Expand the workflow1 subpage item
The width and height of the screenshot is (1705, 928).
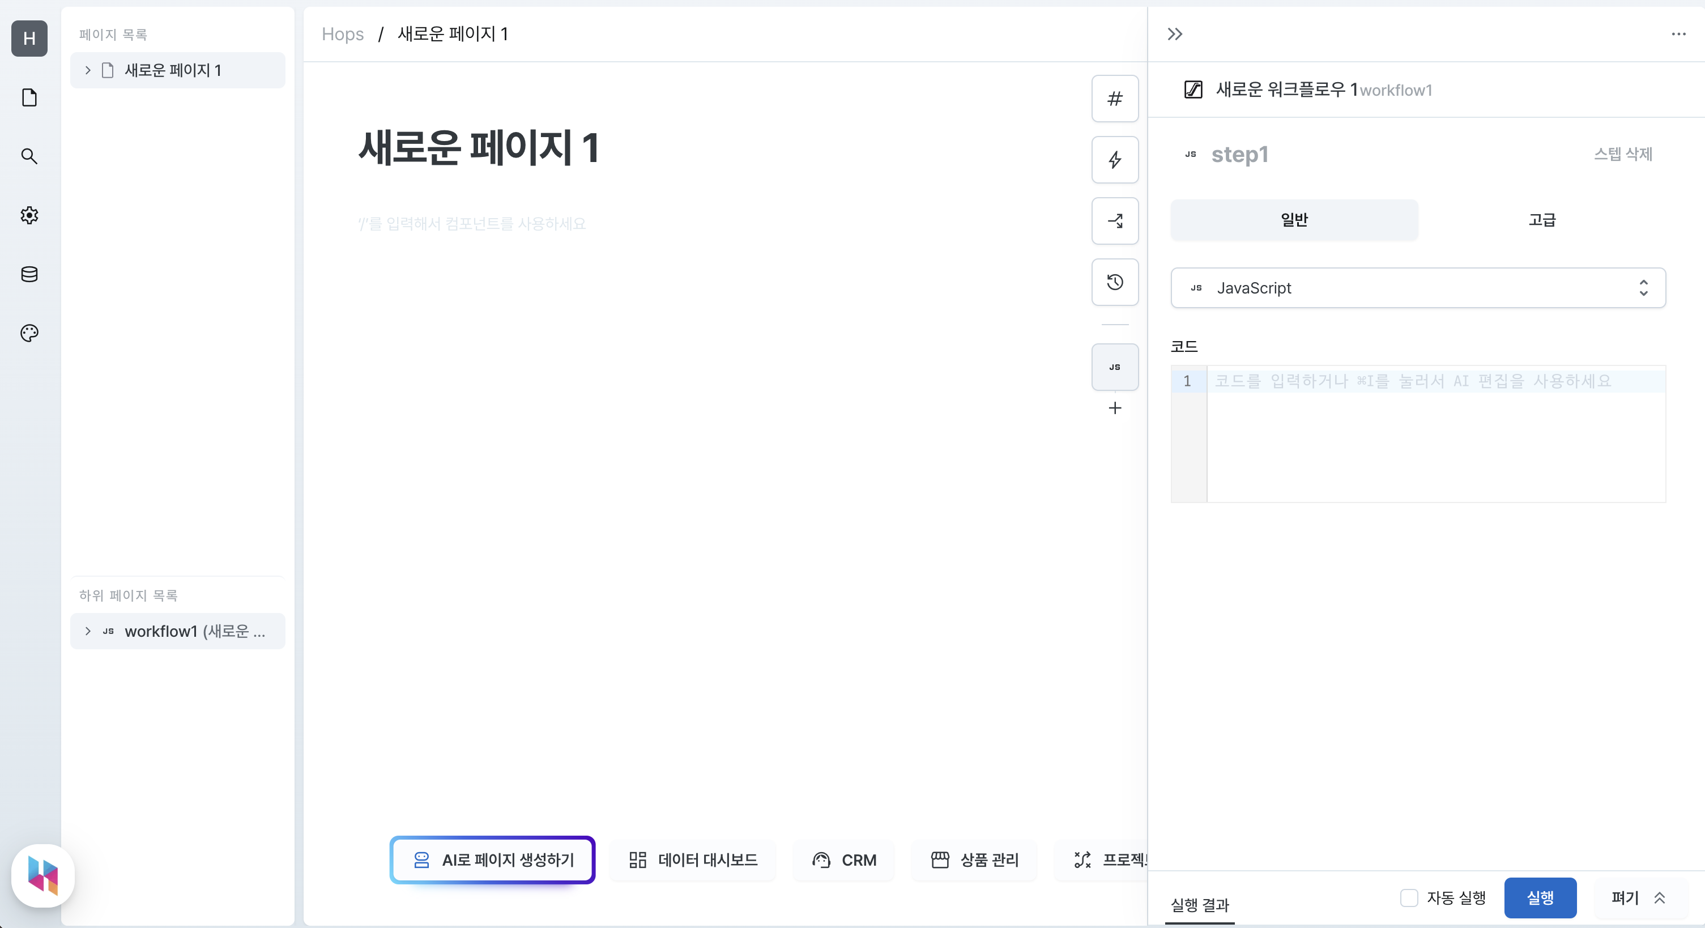[87, 631]
